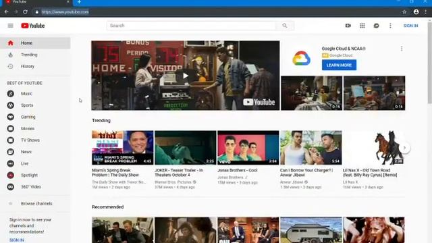This screenshot has height=243, width=432.
Task: Open the JOKER teaser thumbnail
Action: [x=186, y=148]
